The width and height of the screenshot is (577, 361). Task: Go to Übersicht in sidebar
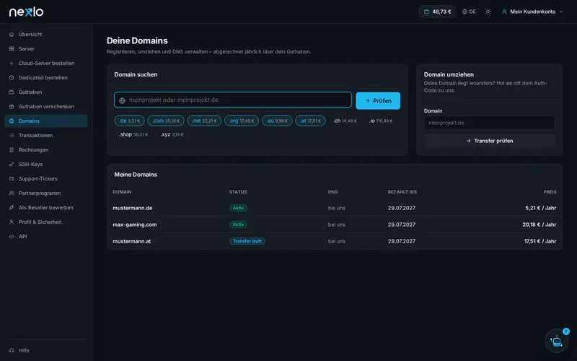pyautogui.click(x=46, y=34)
